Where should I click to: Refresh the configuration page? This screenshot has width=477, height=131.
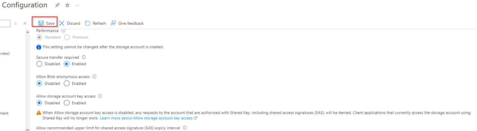coord(95,23)
